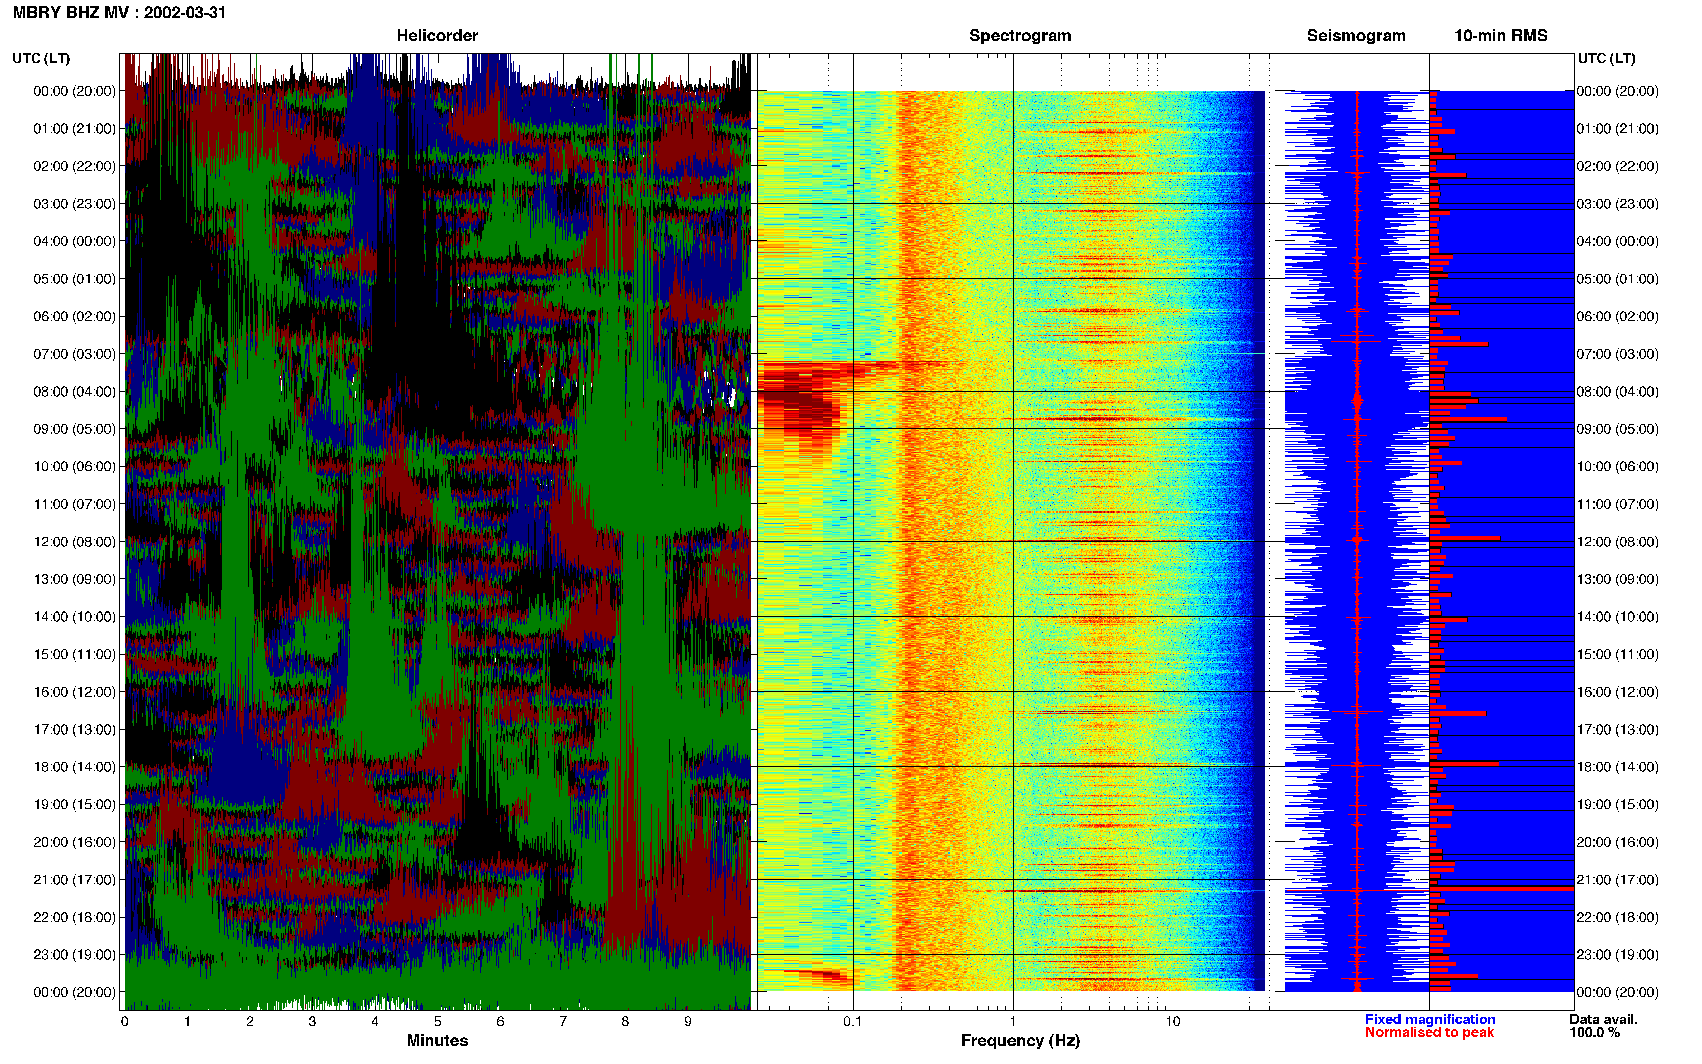This screenshot has width=1702, height=1064.
Task: Click the 'Minutes' x-axis label
Action: pyautogui.click(x=437, y=1041)
